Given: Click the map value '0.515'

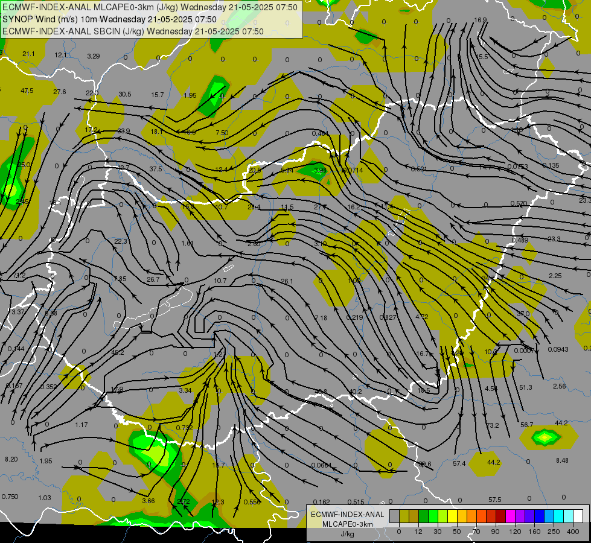Looking at the screenshot, I should 356,502.
